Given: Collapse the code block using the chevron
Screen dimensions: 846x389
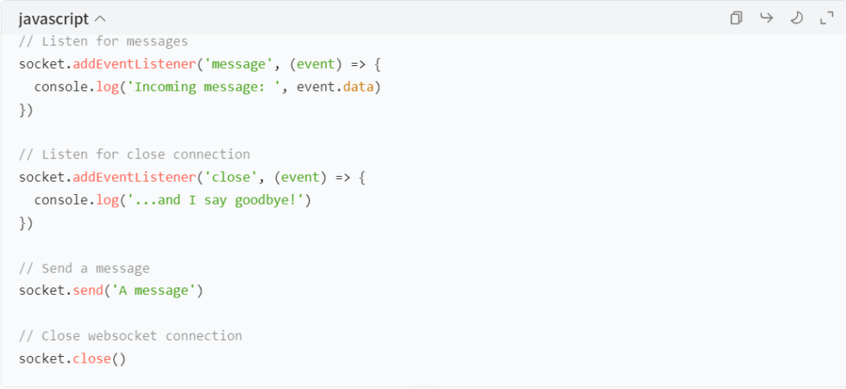Looking at the screenshot, I should click(100, 20).
